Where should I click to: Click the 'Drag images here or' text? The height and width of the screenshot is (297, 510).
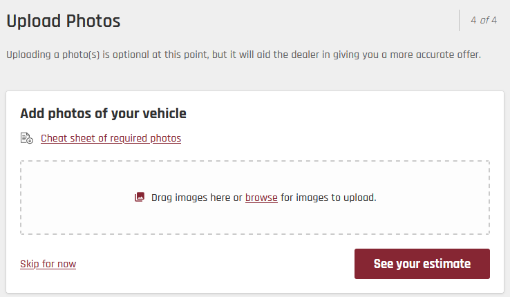197,198
